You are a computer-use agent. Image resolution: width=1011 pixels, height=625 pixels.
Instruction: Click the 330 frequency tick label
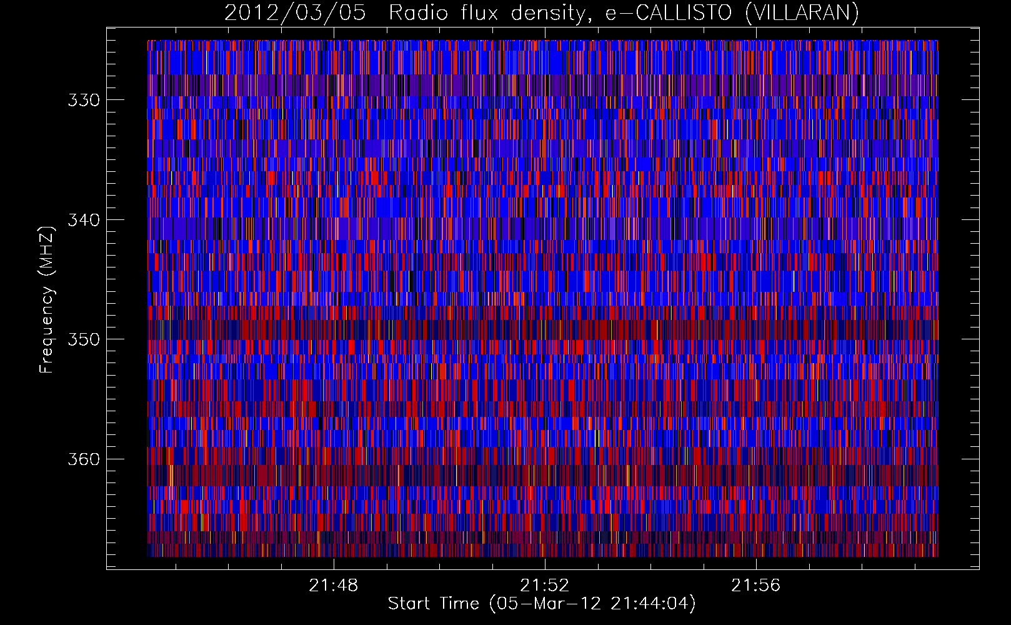coord(84,100)
